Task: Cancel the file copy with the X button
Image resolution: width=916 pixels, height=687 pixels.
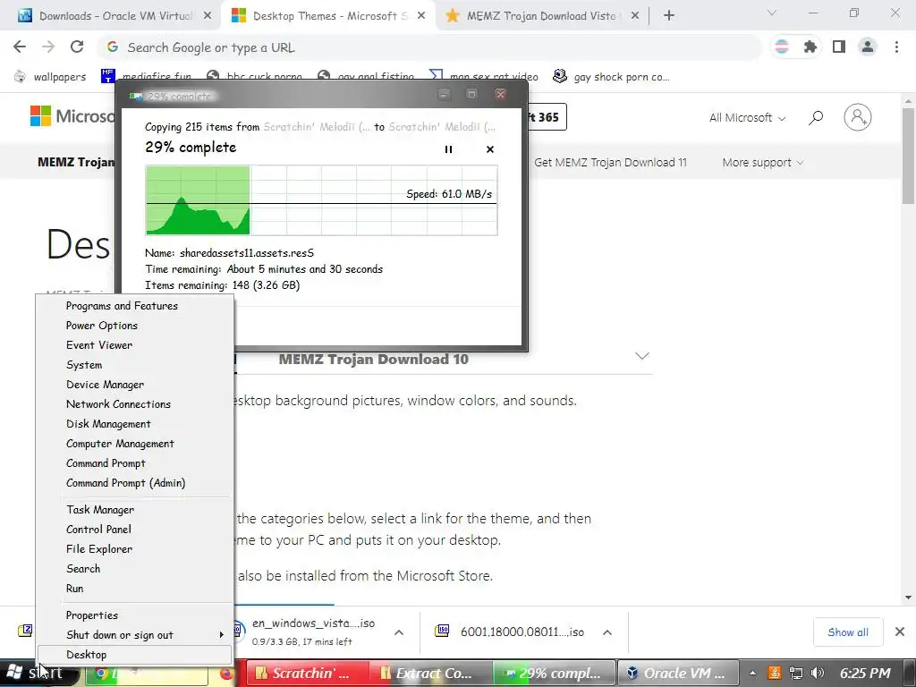Action: [490, 149]
